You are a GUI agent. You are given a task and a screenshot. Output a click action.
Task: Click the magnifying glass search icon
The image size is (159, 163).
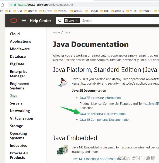(x=60, y=20)
